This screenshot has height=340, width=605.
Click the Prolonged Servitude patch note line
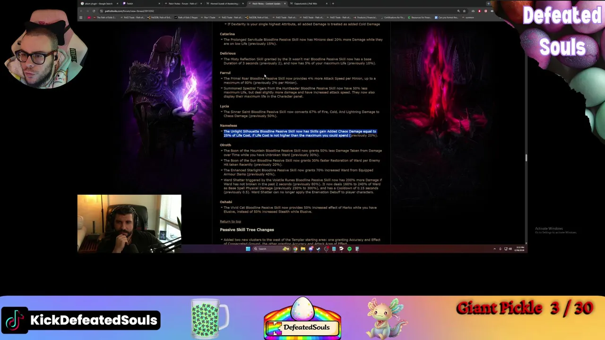pos(302,42)
